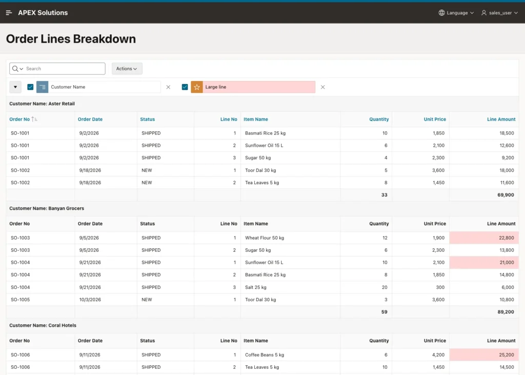Viewport: 525px width, 375px height.
Task: Click the NEW status of SO-1005
Action: (166, 300)
